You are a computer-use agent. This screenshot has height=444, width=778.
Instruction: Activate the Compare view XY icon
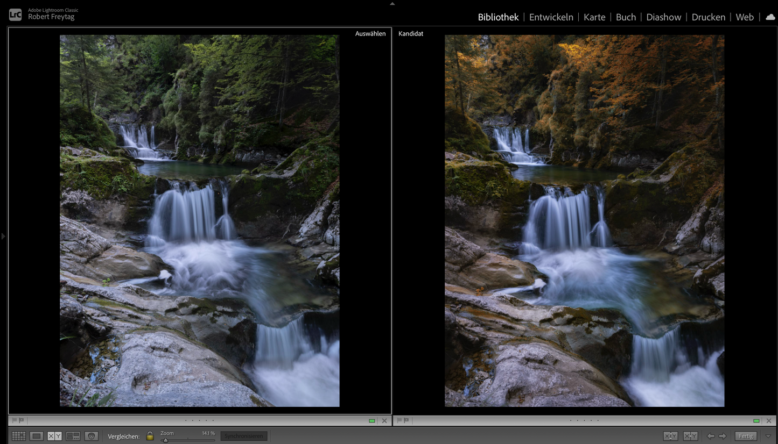point(54,436)
